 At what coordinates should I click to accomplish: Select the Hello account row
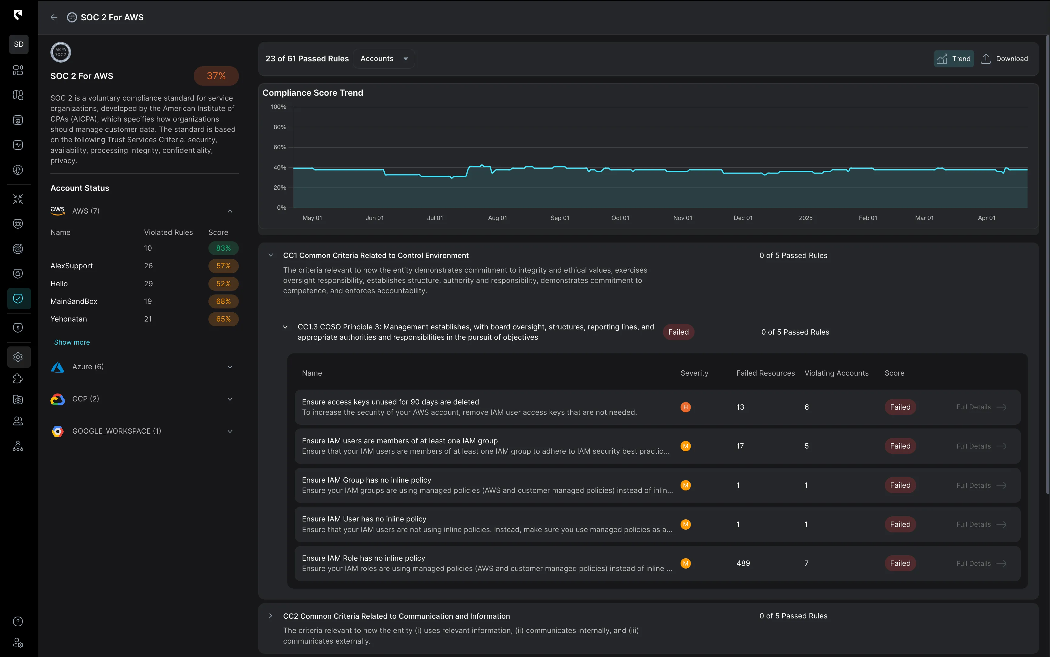coord(144,284)
